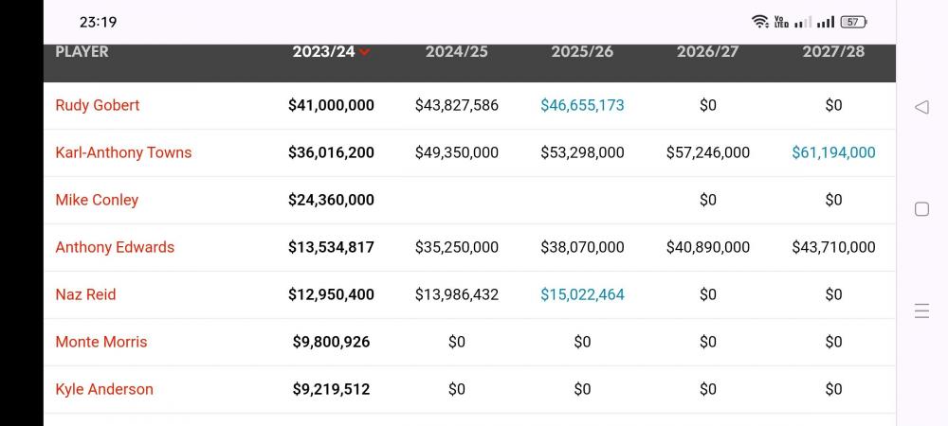This screenshot has width=948, height=426.
Task: Sort by the PLAYER column header
Action: pos(82,52)
